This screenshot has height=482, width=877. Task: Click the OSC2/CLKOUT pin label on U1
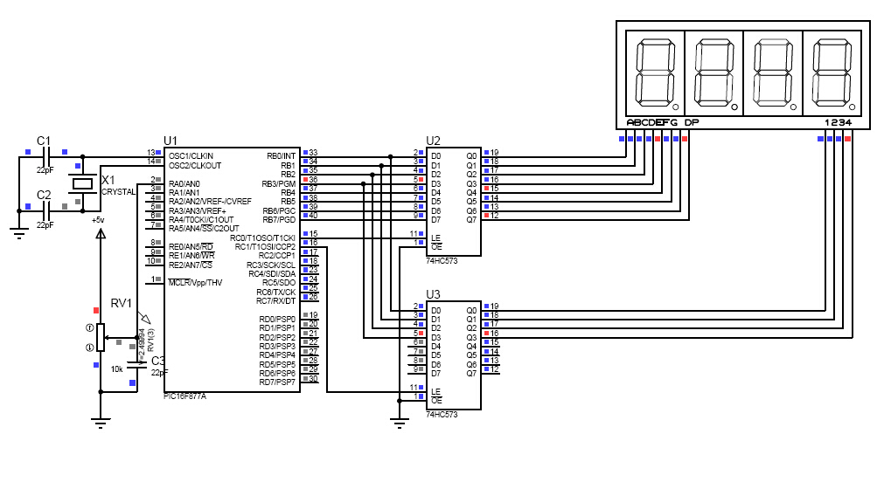(x=195, y=165)
